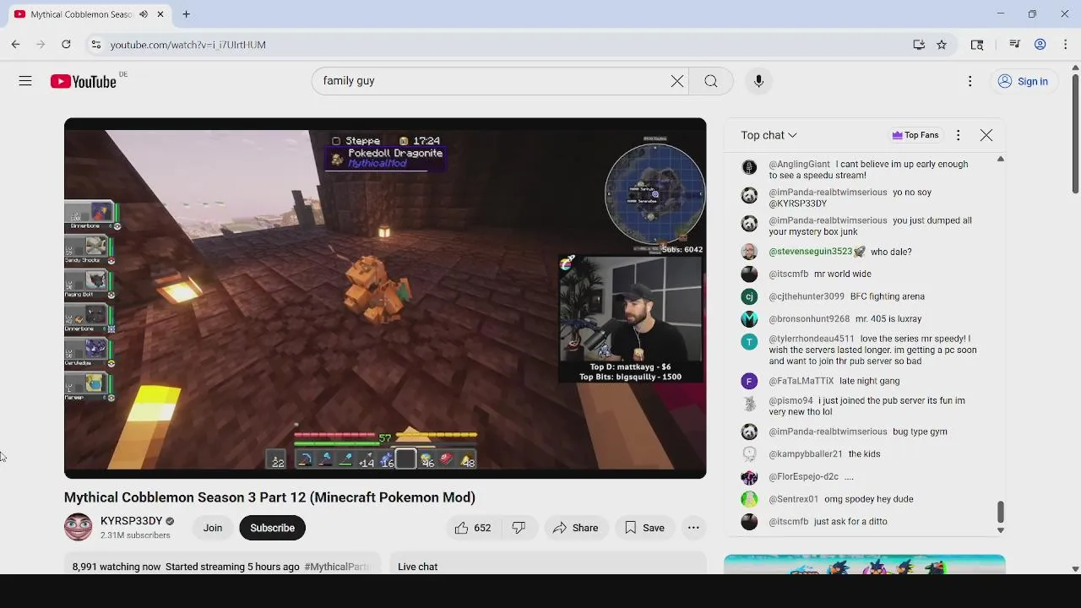Open Chrome three-dot menu

(x=1066, y=45)
